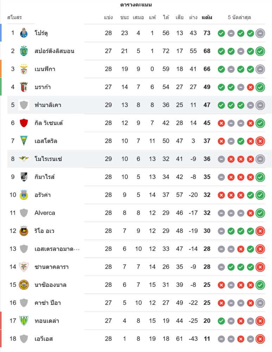Viewport: 272px width, 352px height.
Task: Click the ตารางคะแนน table title
Action: [136, 5]
